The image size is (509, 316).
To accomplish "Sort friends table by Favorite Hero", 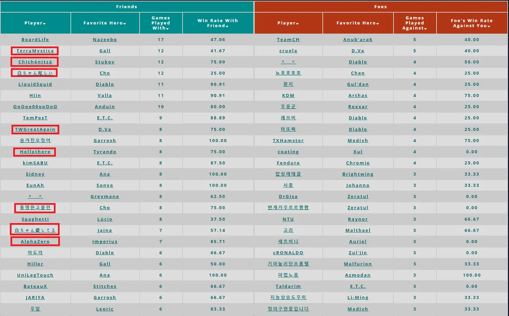I will (105, 23).
